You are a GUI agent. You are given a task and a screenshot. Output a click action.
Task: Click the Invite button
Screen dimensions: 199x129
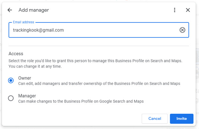pos(181,118)
